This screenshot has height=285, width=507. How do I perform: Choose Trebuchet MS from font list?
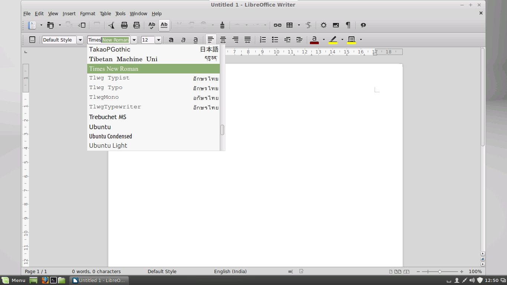(153, 117)
